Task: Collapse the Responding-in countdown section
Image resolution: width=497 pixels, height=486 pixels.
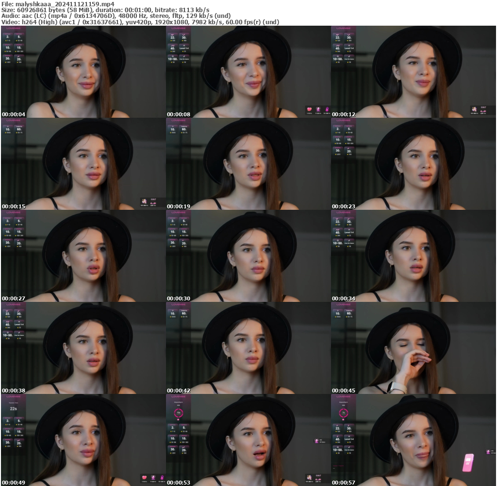Action: (178, 403)
